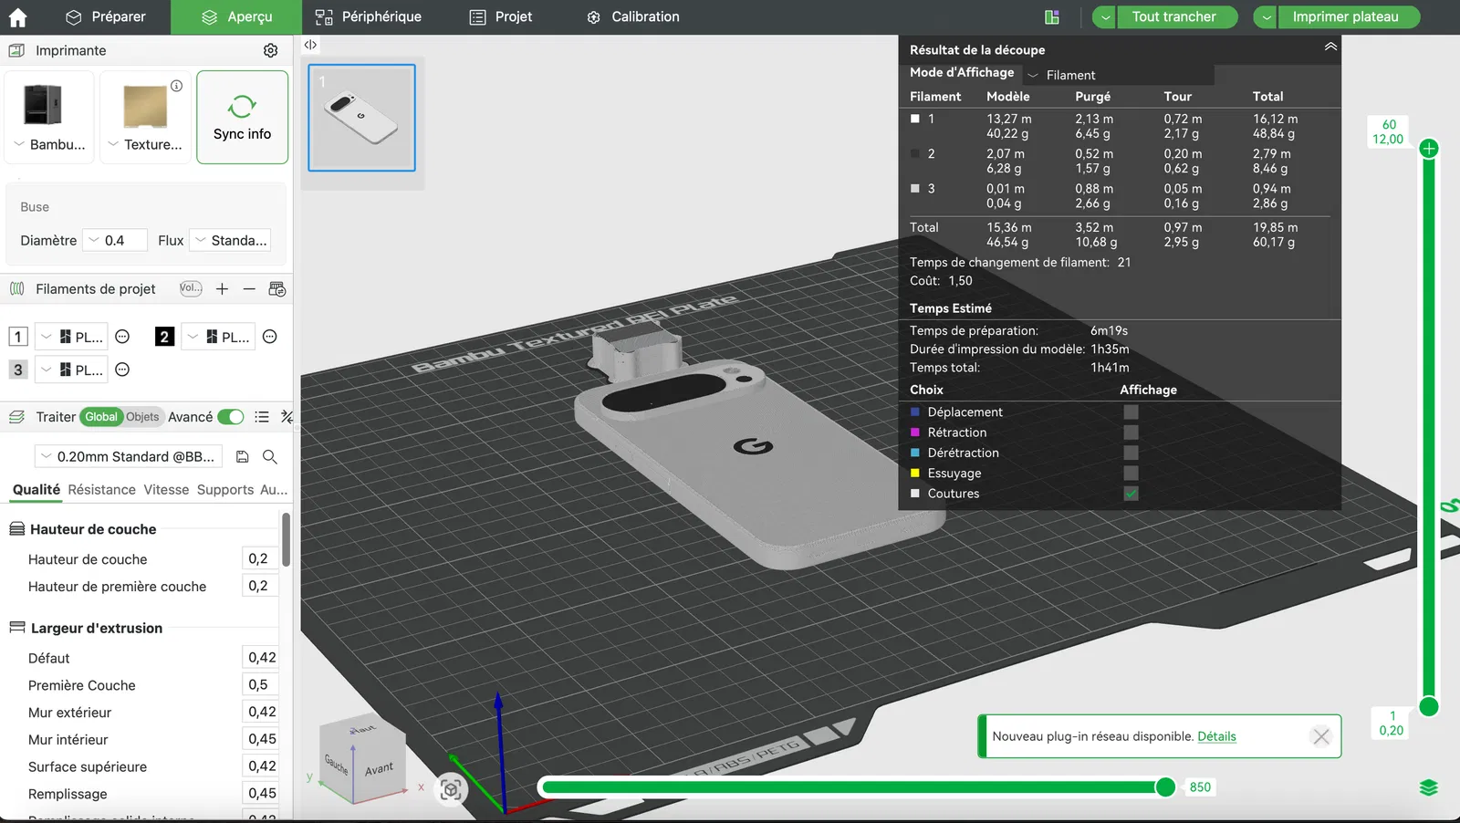Image resolution: width=1460 pixels, height=823 pixels.
Task: Open filament 2 edit options icon
Action: (269, 337)
